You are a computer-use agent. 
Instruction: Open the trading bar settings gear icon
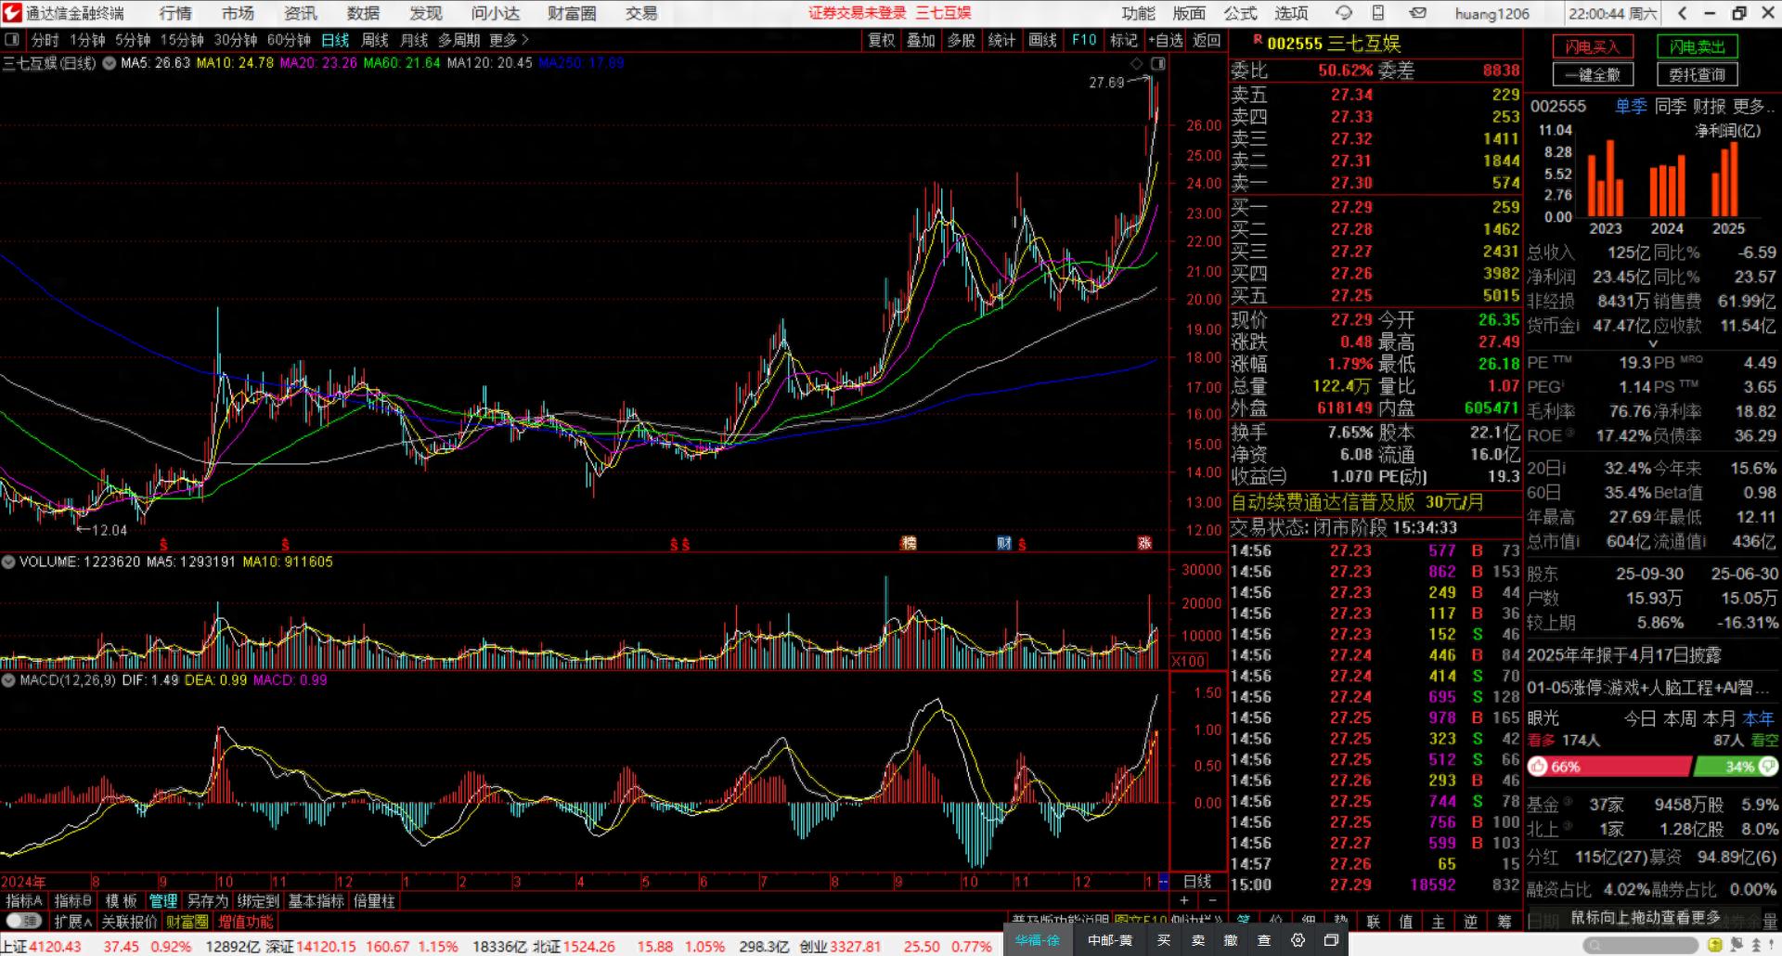(x=1298, y=940)
